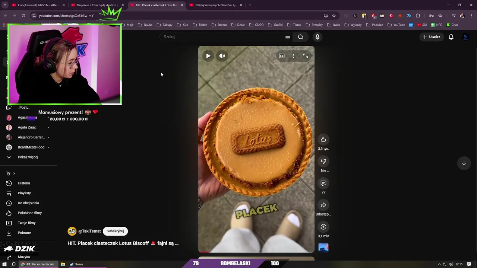The image size is (477, 268).
Task: Switch to 10 Najciekawszych Newsów tab
Action: 216,5
